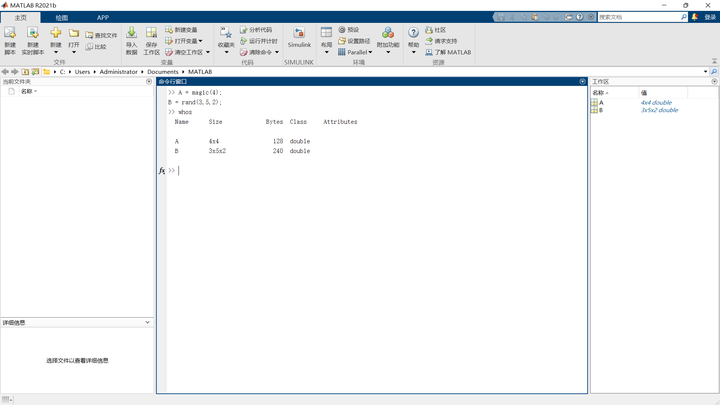This screenshot has height=405, width=720.
Task: Click Clear Workspace (清空工作区)
Action: coord(184,52)
